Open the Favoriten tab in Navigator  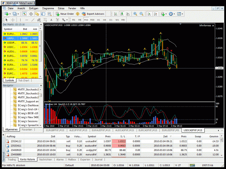point(27,129)
